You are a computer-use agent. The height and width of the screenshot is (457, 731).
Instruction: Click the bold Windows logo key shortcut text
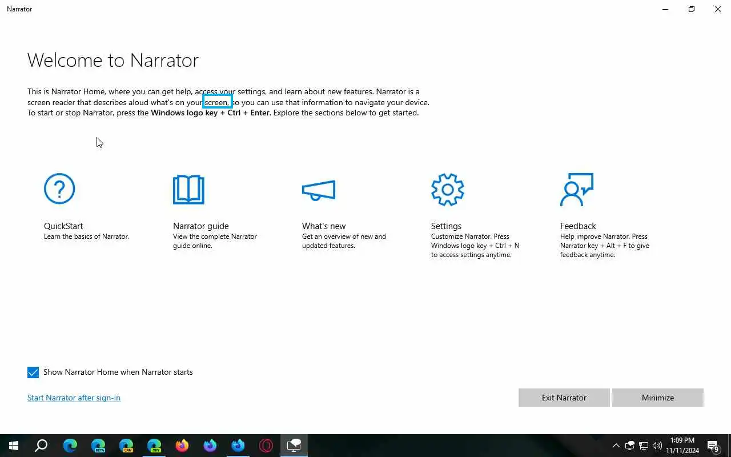pyautogui.click(x=210, y=113)
